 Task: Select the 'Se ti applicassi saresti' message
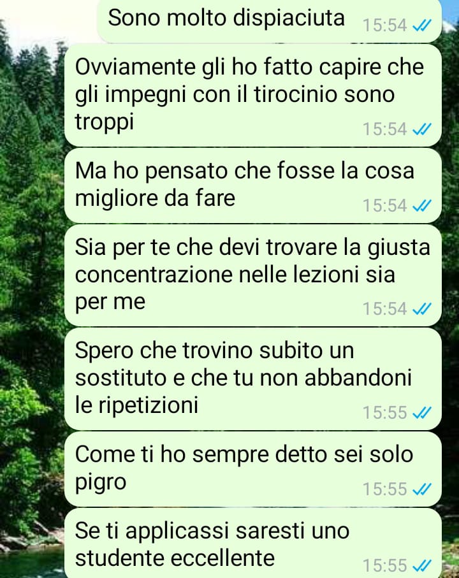click(x=253, y=544)
